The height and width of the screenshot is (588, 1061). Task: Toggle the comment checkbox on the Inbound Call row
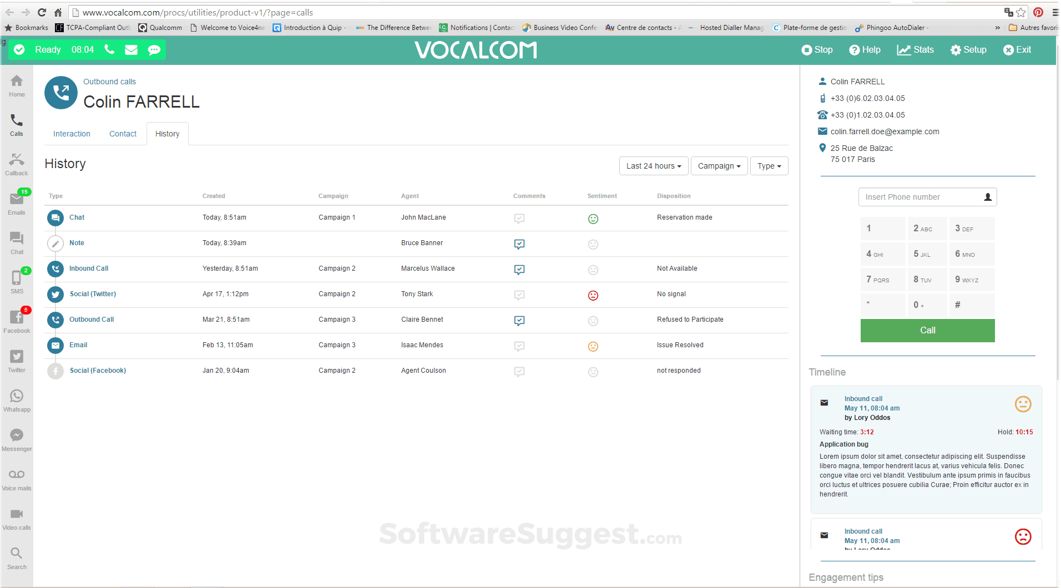click(519, 270)
